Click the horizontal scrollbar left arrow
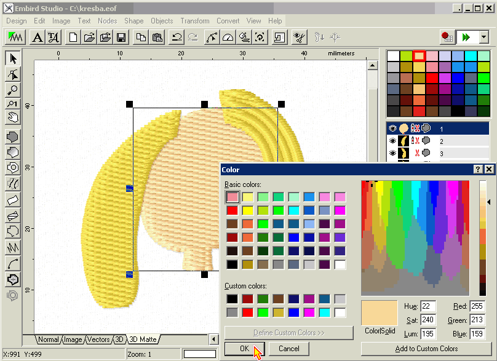The image size is (497, 361). click(x=213, y=339)
